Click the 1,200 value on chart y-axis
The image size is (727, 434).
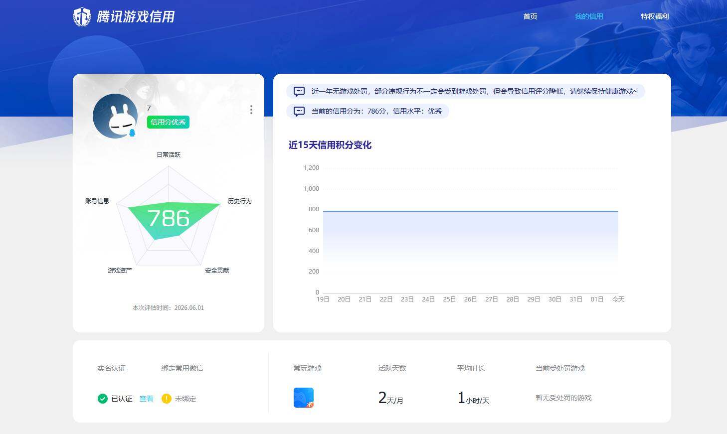pyautogui.click(x=311, y=168)
